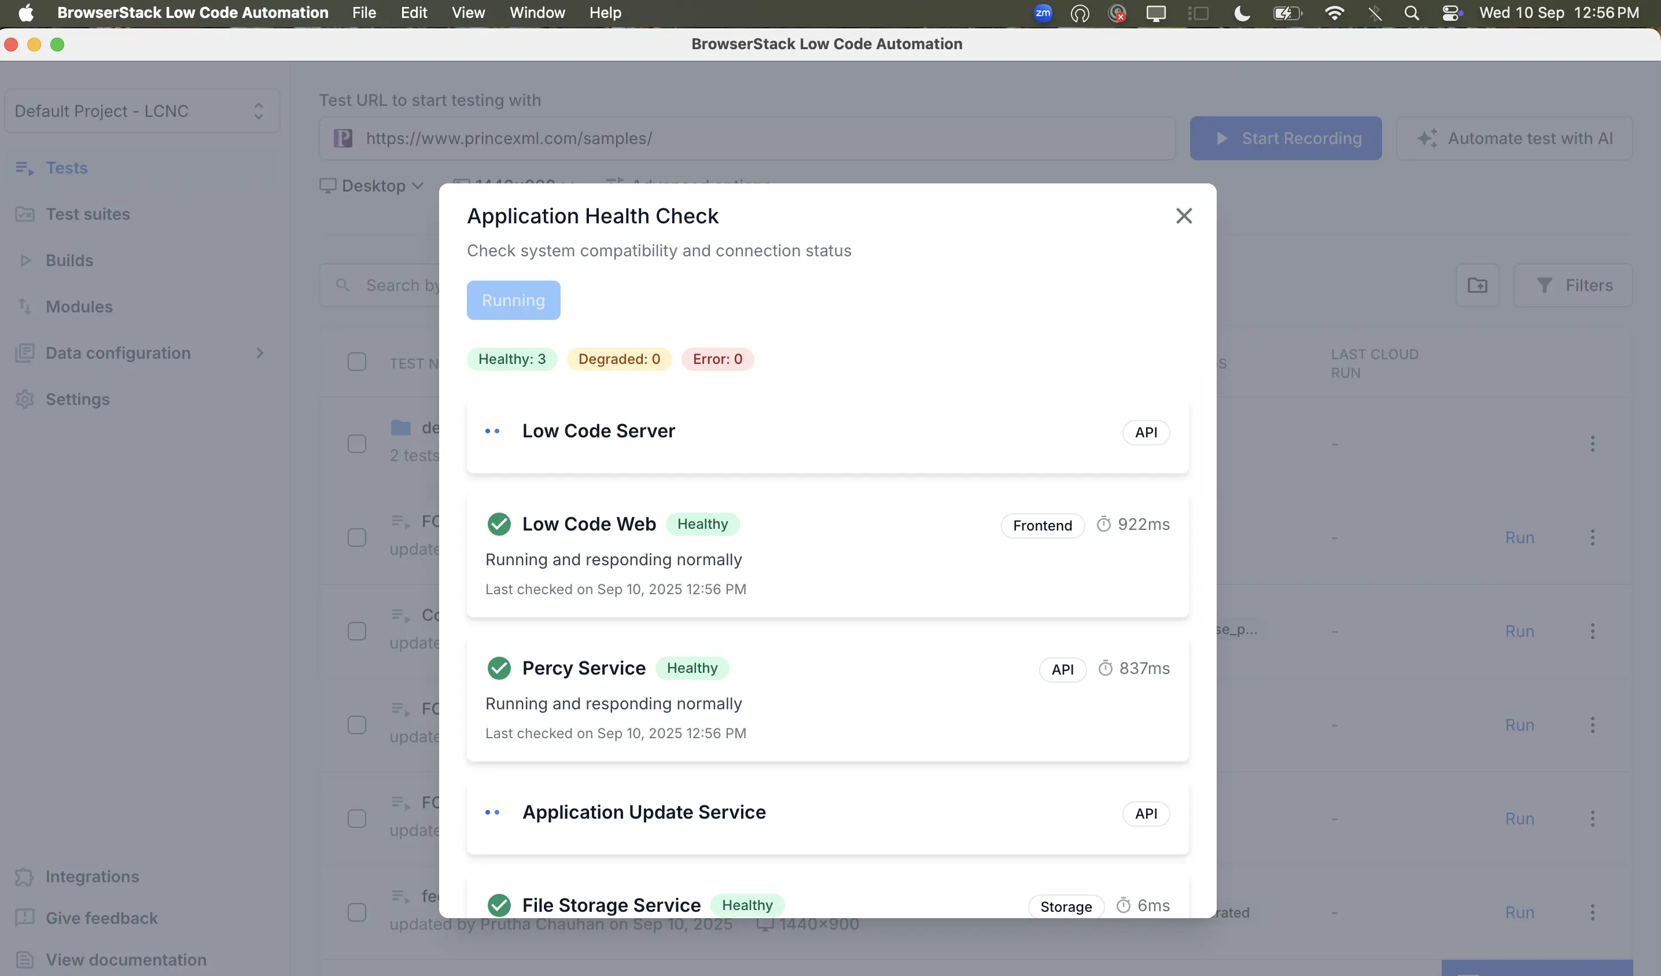This screenshot has width=1661, height=976.
Task: Toggle checkbox for the folder row with 2 tests
Action: tap(356, 444)
